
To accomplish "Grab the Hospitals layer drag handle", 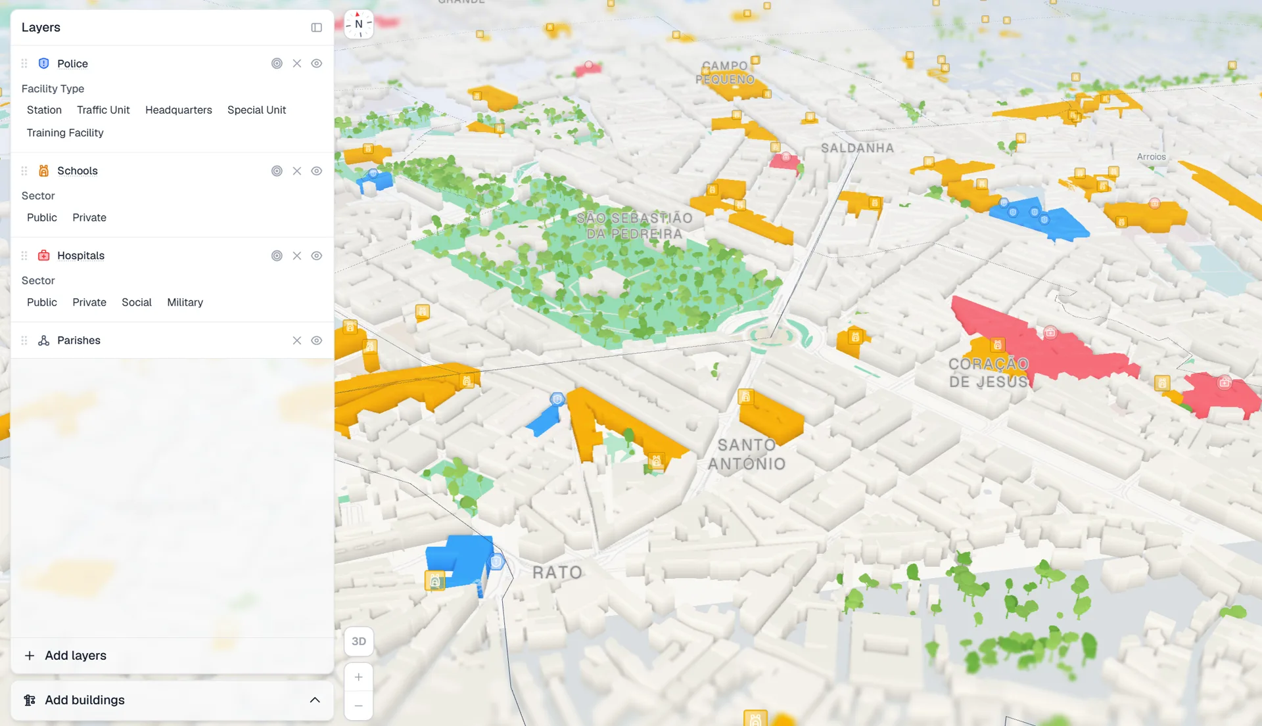I will click(24, 256).
